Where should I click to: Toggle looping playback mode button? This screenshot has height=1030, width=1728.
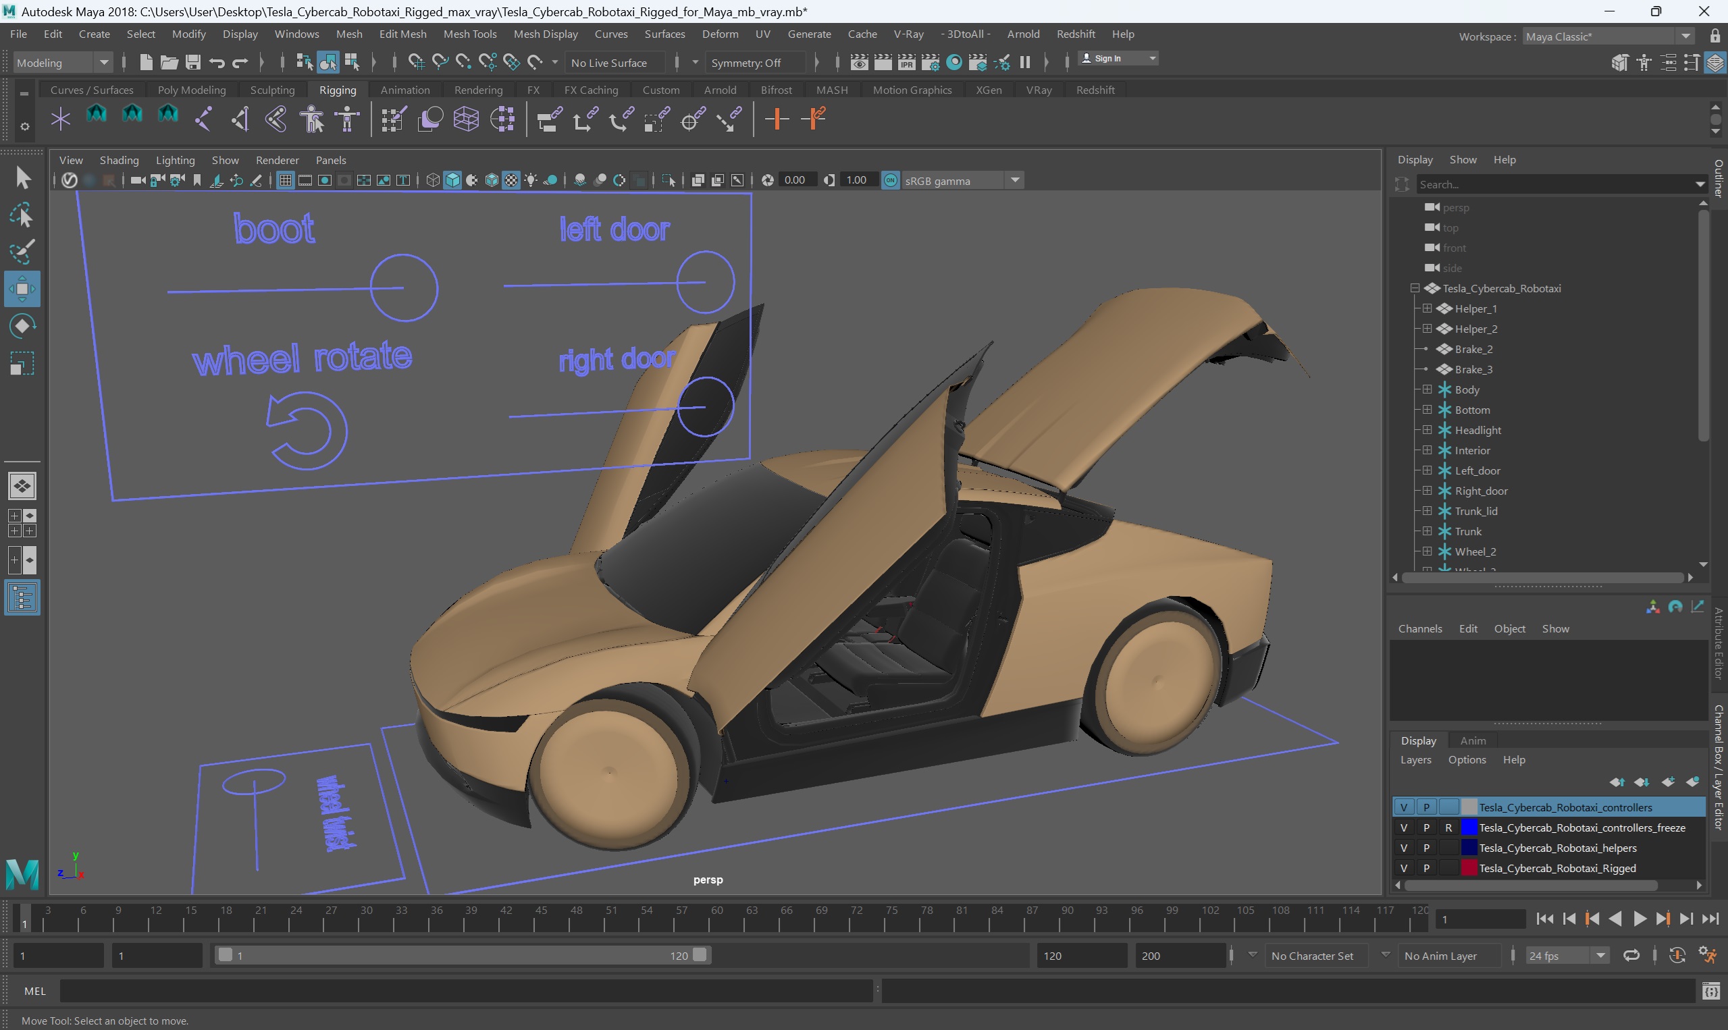coord(1631,956)
